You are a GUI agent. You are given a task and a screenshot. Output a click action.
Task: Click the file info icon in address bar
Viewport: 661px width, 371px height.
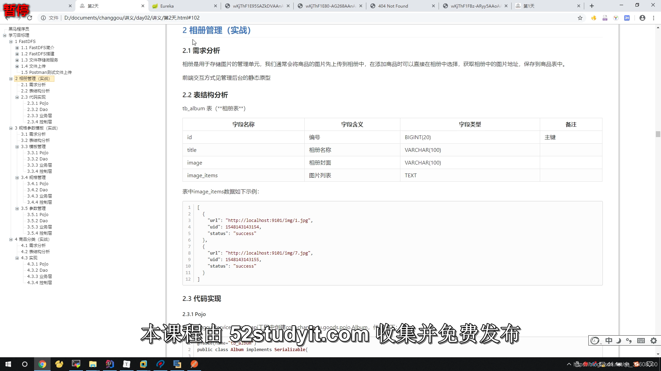pos(43,18)
